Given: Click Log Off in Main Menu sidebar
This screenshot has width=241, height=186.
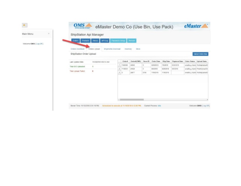Looking at the screenshot, I should pos(40,44).
